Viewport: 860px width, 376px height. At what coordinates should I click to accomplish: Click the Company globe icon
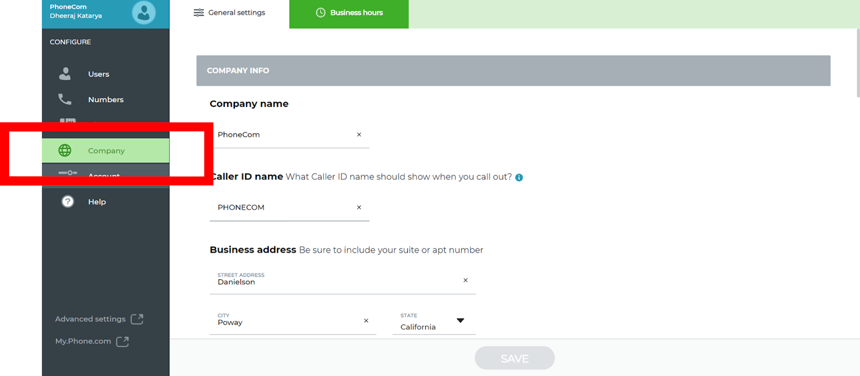point(65,150)
